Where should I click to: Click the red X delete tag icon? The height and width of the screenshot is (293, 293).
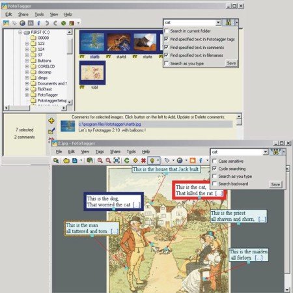pyautogui.click(x=143, y=161)
